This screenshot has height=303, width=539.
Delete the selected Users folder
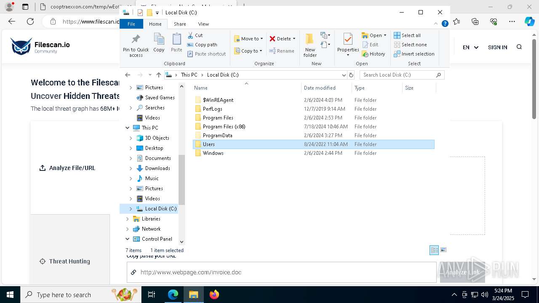280,39
